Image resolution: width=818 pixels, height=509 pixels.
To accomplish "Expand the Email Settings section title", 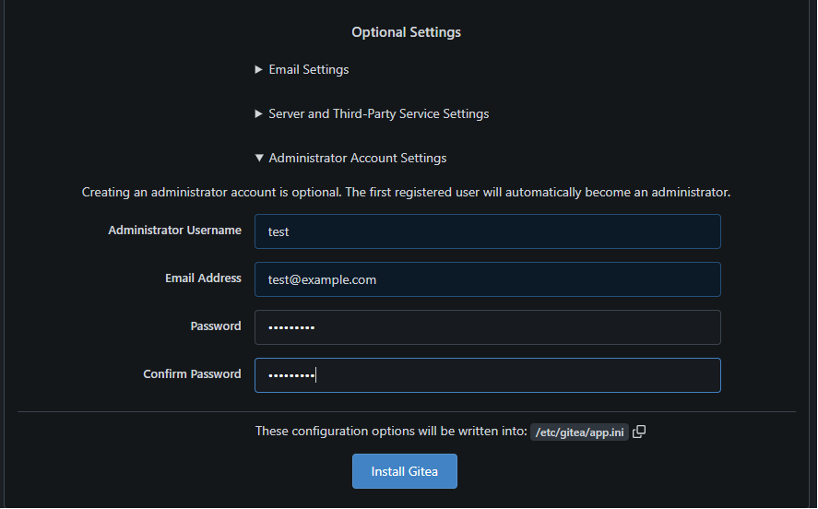I will [309, 69].
